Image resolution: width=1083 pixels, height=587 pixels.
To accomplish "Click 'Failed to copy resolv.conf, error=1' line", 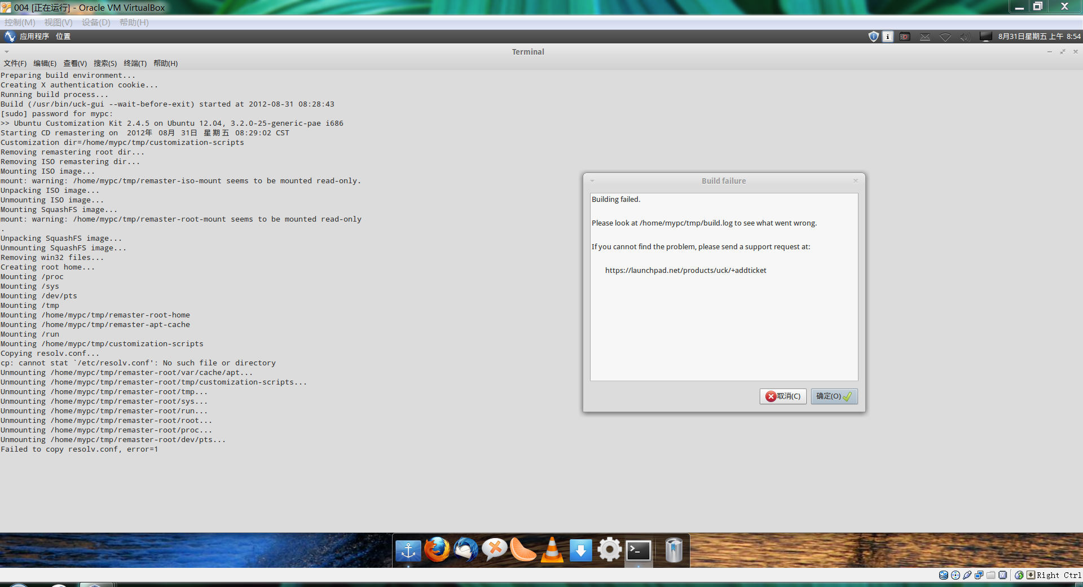I will (x=80, y=449).
